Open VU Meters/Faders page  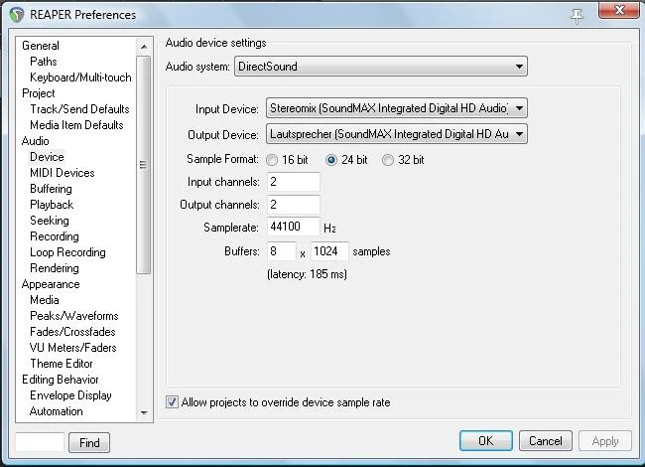coord(72,348)
